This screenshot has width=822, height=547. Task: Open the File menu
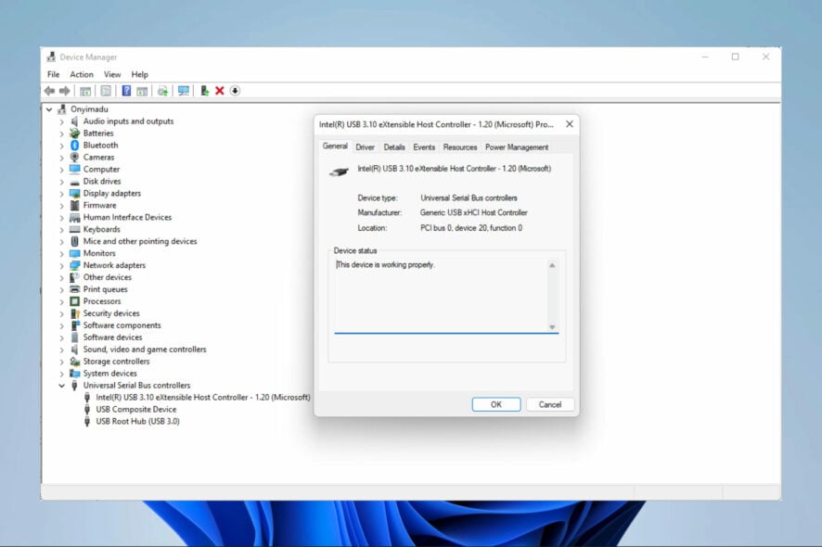pyautogui.click(x=54, y=74)
